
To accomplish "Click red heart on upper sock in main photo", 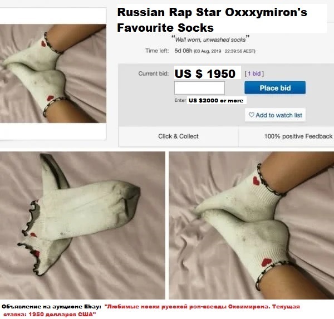I will click(x=44, y=43).
